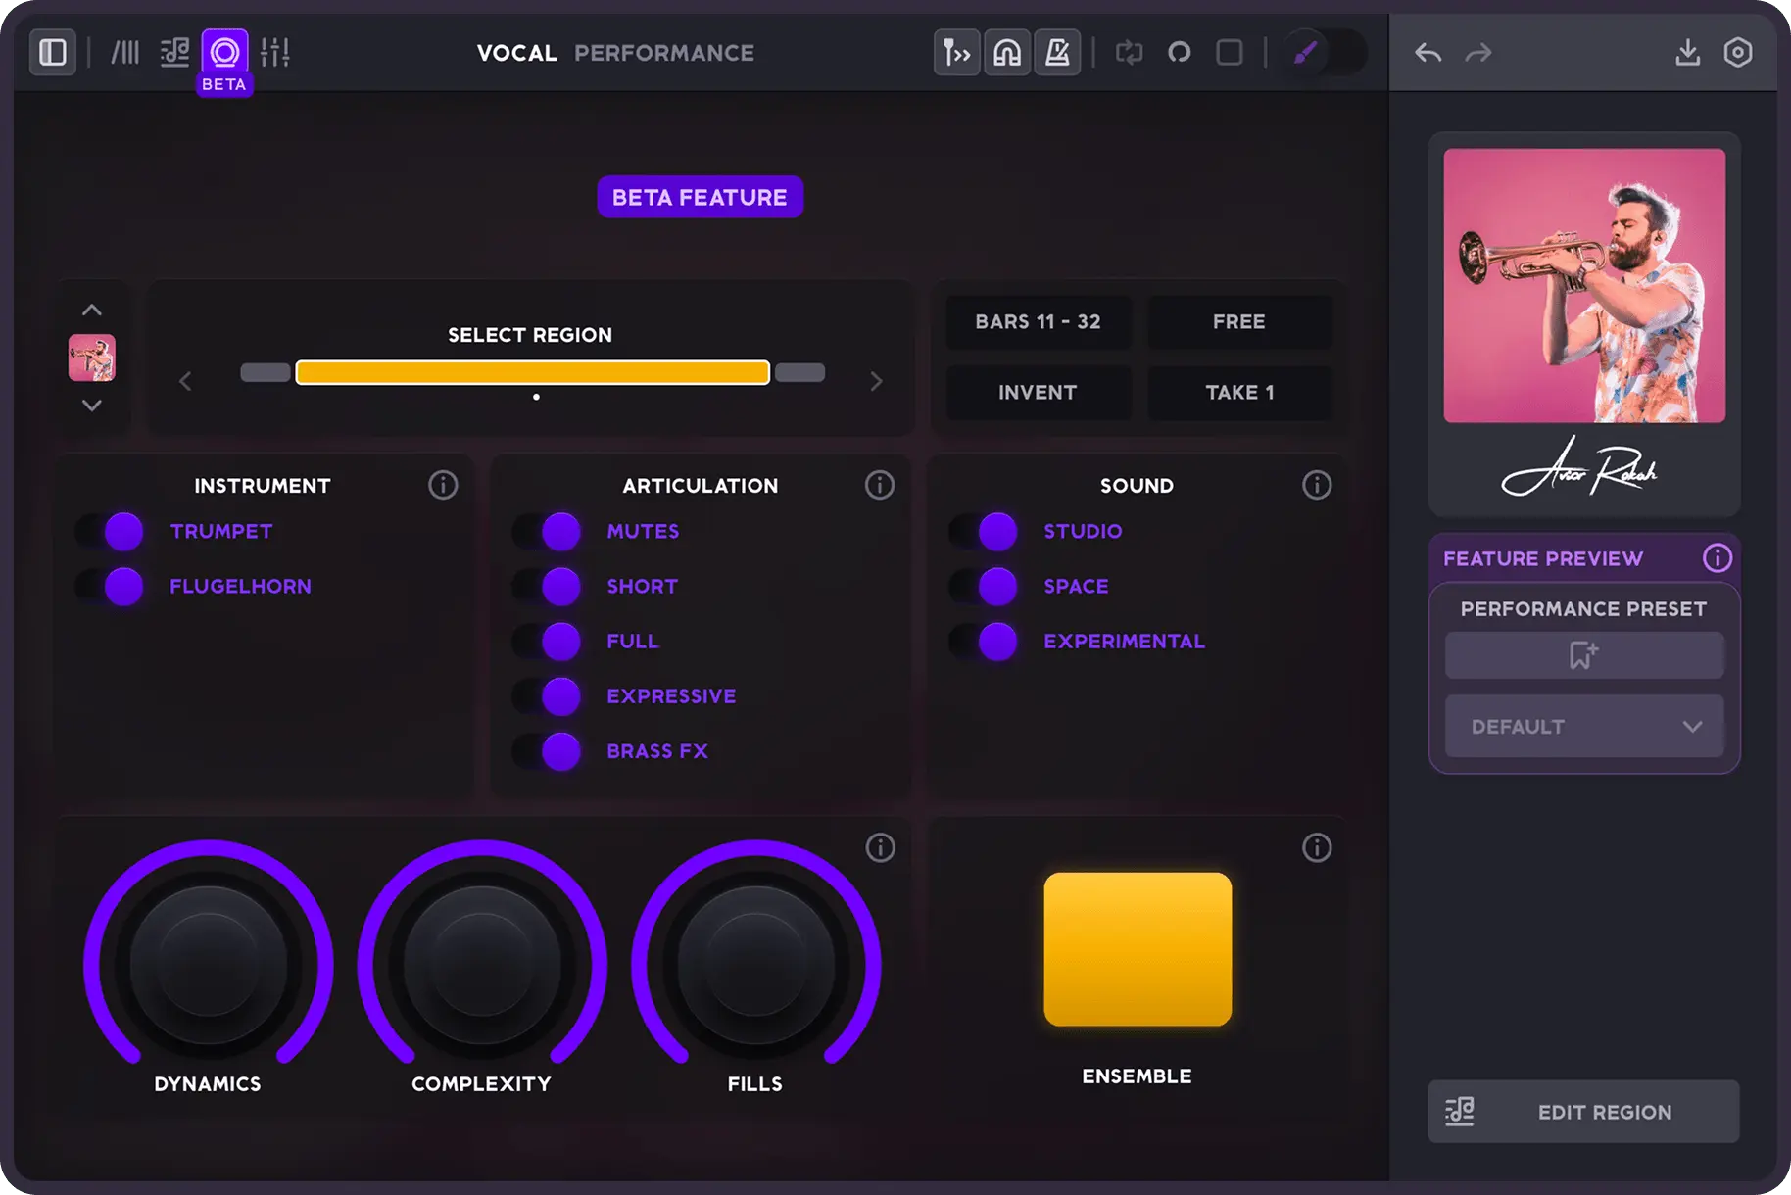Viewport: 1791px width, 1195px height.
Task: Open the Default performance preset dropdown
Action: [1583, 726]
